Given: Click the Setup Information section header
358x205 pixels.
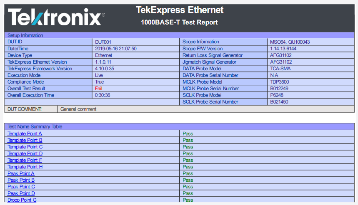Looking at the screenshot, I should 25,36.
